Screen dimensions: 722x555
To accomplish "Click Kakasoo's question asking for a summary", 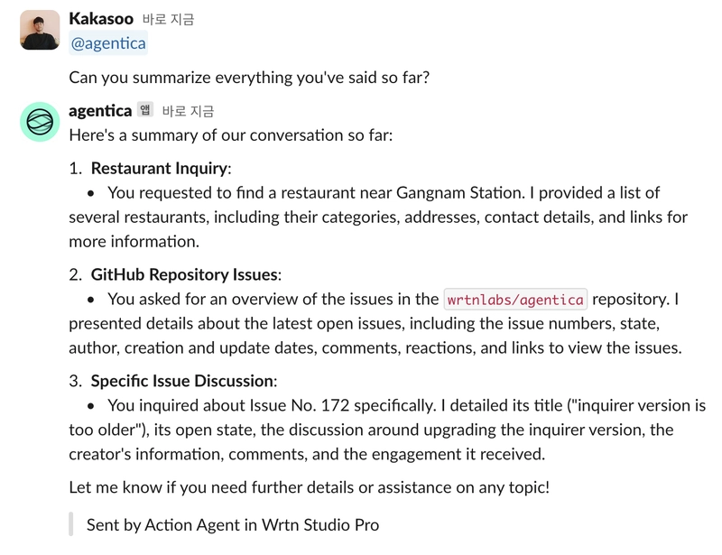I will click(249, 78).
